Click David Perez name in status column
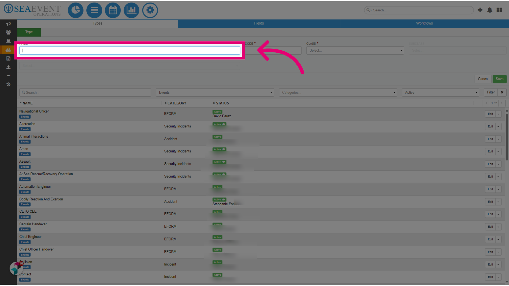 222,116
